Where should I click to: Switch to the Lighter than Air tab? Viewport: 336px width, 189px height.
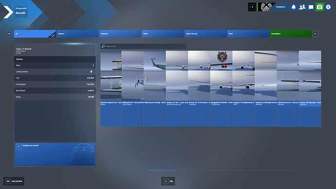pyautogui.click(x=205, y=34)
